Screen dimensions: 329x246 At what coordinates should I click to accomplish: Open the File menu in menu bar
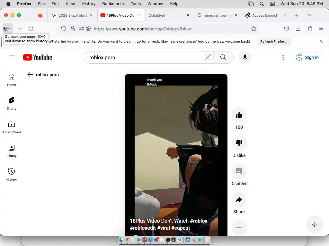point(41,4)
